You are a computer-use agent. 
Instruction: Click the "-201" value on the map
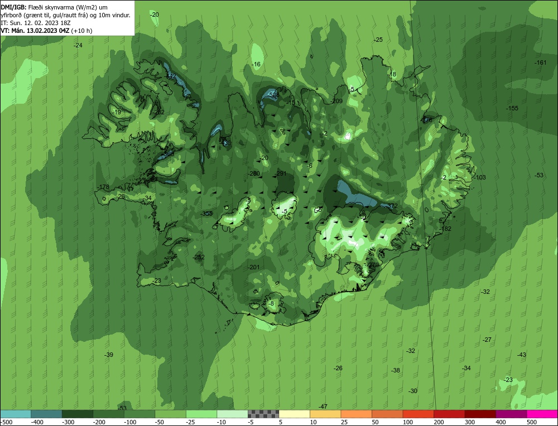click(253, 267)
